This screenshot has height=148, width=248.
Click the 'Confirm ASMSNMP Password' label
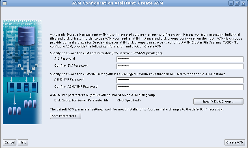coord(76,86)
